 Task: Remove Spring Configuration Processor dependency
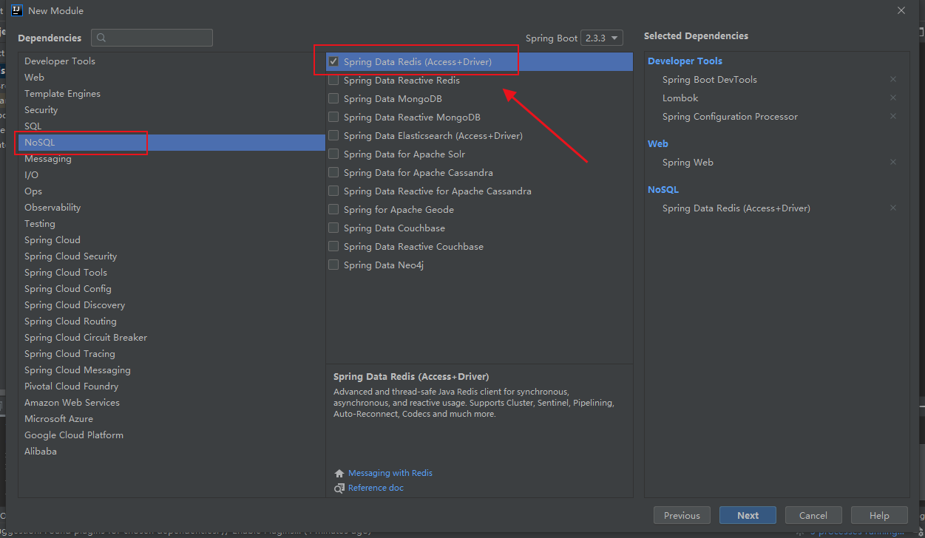click(893, 116)
